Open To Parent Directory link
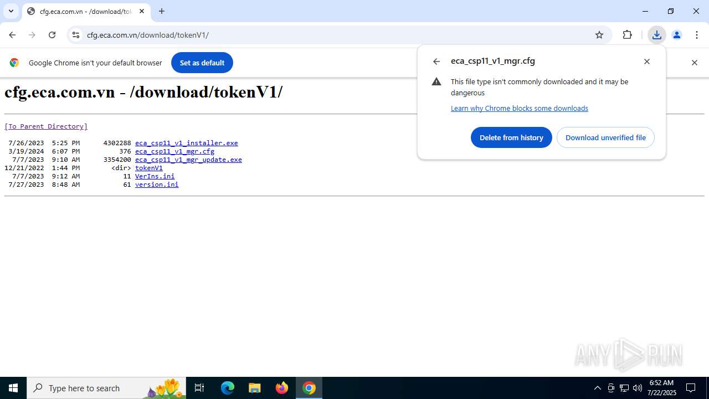This screenshot has width=709, height=399. coord(46,126)
